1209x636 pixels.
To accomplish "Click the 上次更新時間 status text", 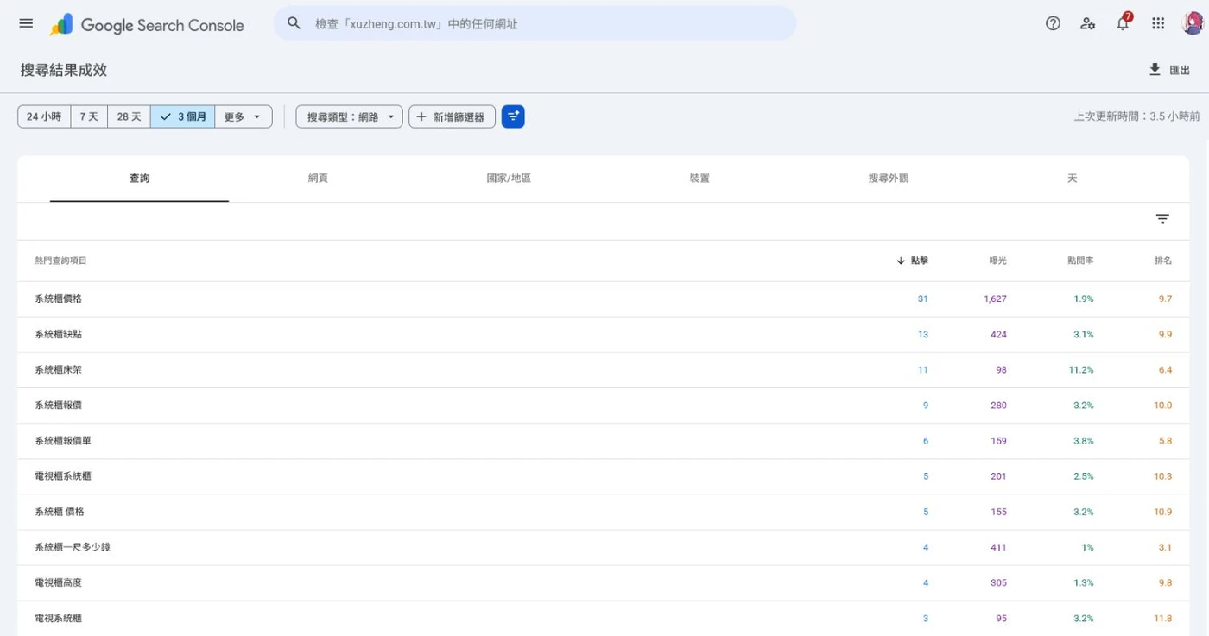I will (x=1136, y=116).
